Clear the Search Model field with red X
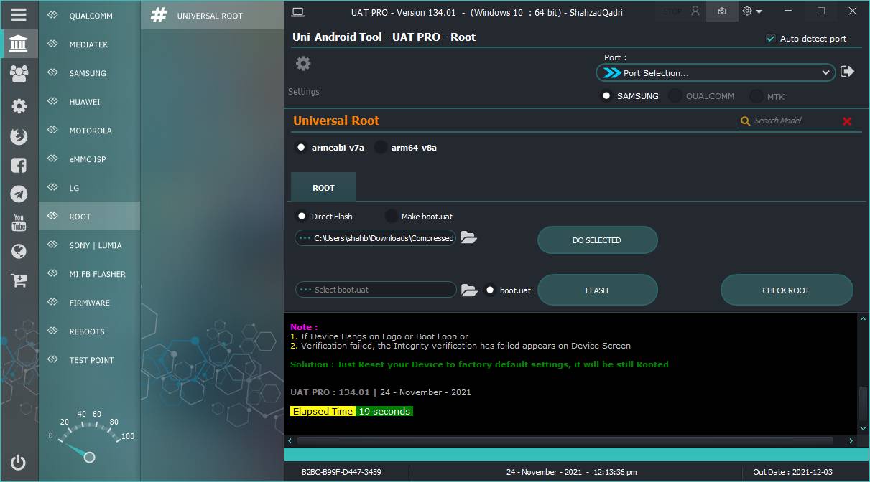 [x=847, y=121]
